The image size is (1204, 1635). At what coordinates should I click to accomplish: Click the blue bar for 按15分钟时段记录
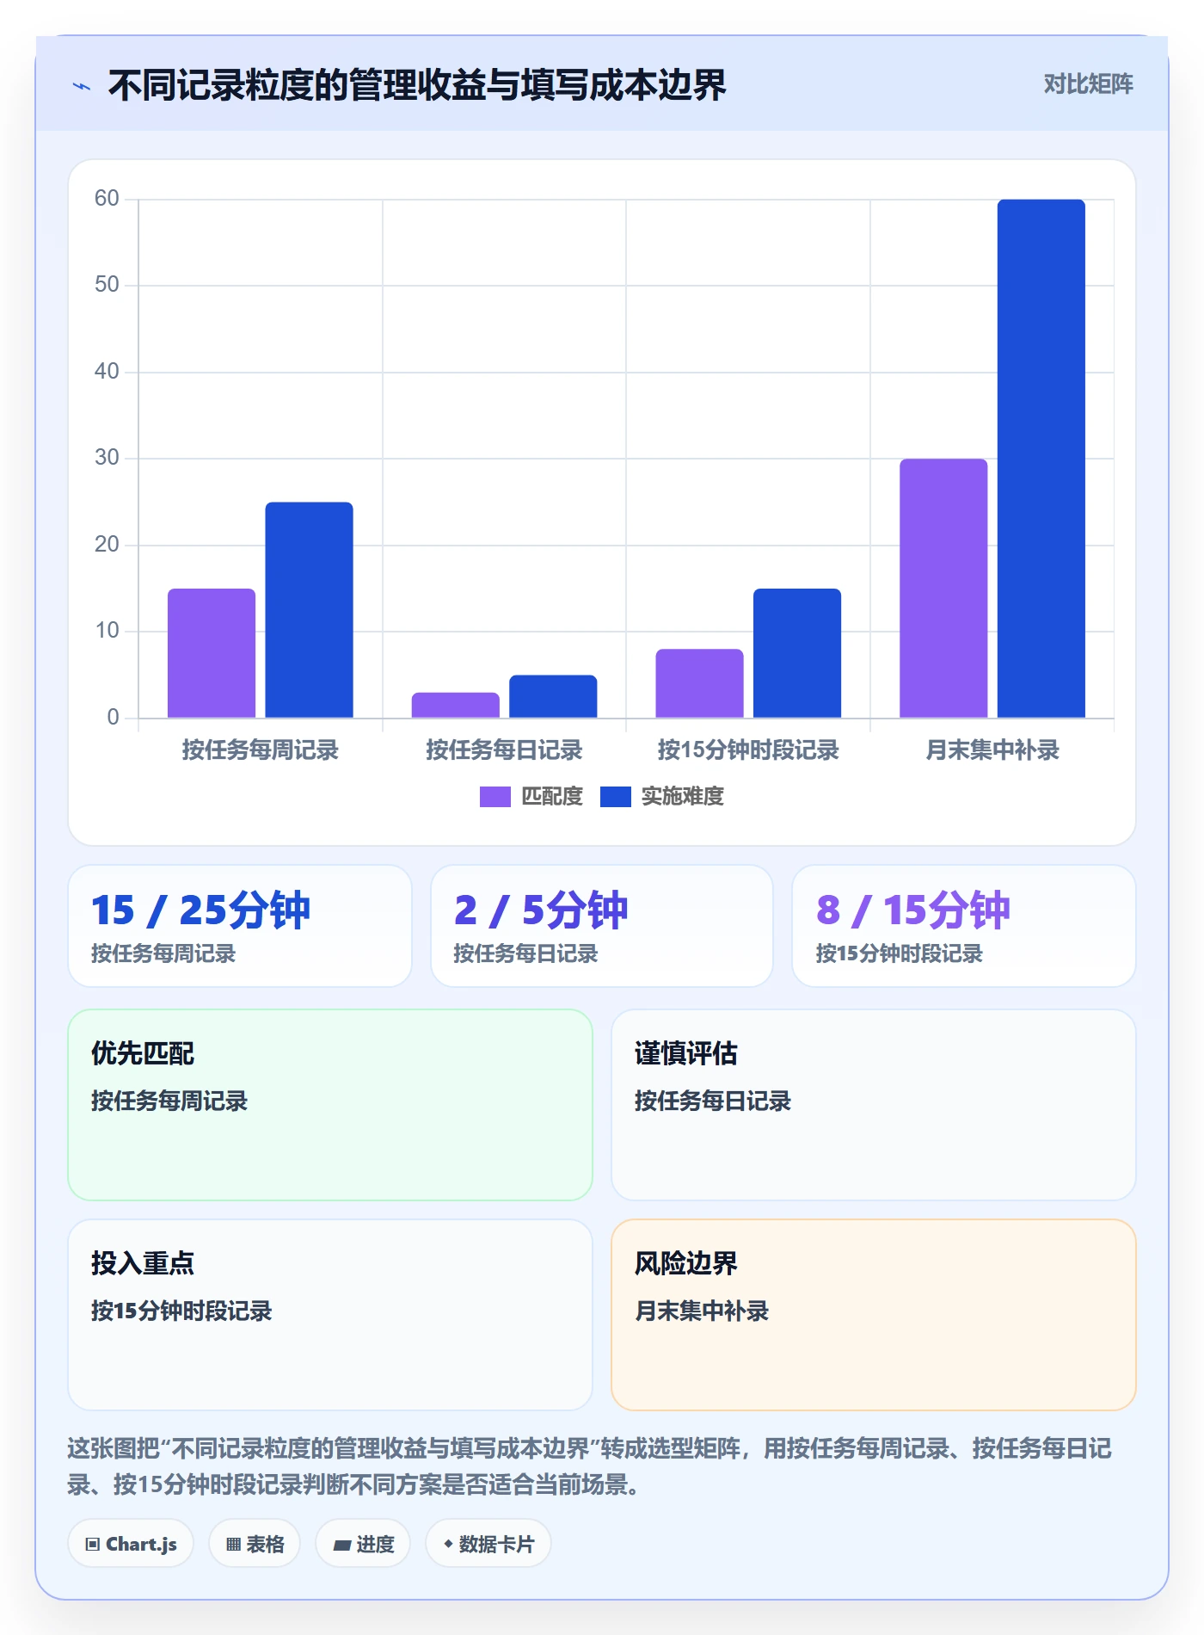point(797,653)
